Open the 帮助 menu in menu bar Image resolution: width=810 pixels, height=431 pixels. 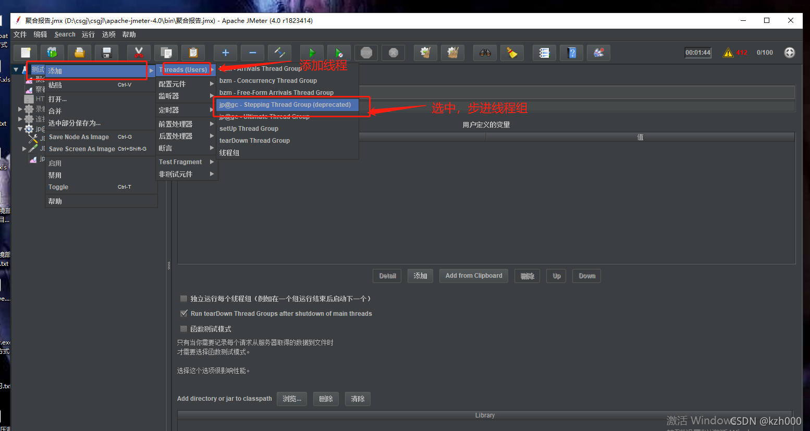pyautogui.click(x=129, y=34)
